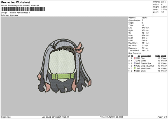Image resolution: width=168 pixels, height=119 pixels.
Task: Click the 'St.' column header
Action: coord(139,56)
